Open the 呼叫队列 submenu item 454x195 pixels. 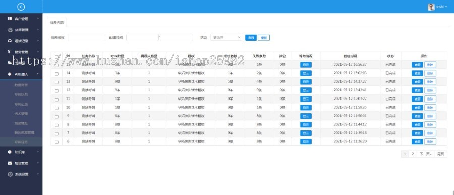coord(21,94)
